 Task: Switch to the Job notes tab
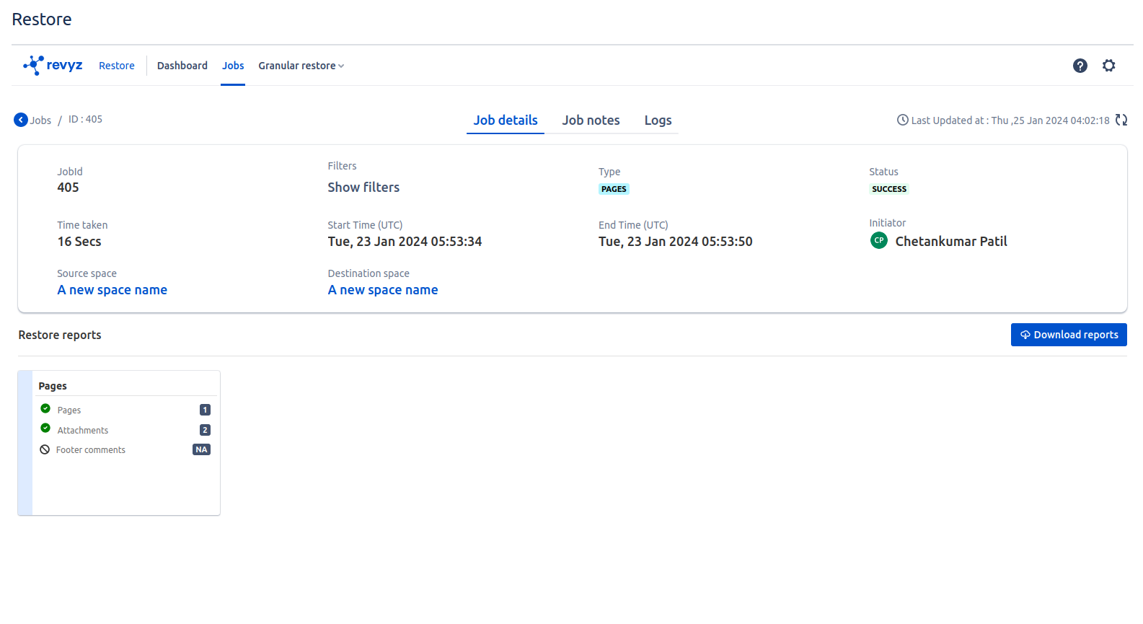point(591,120)
